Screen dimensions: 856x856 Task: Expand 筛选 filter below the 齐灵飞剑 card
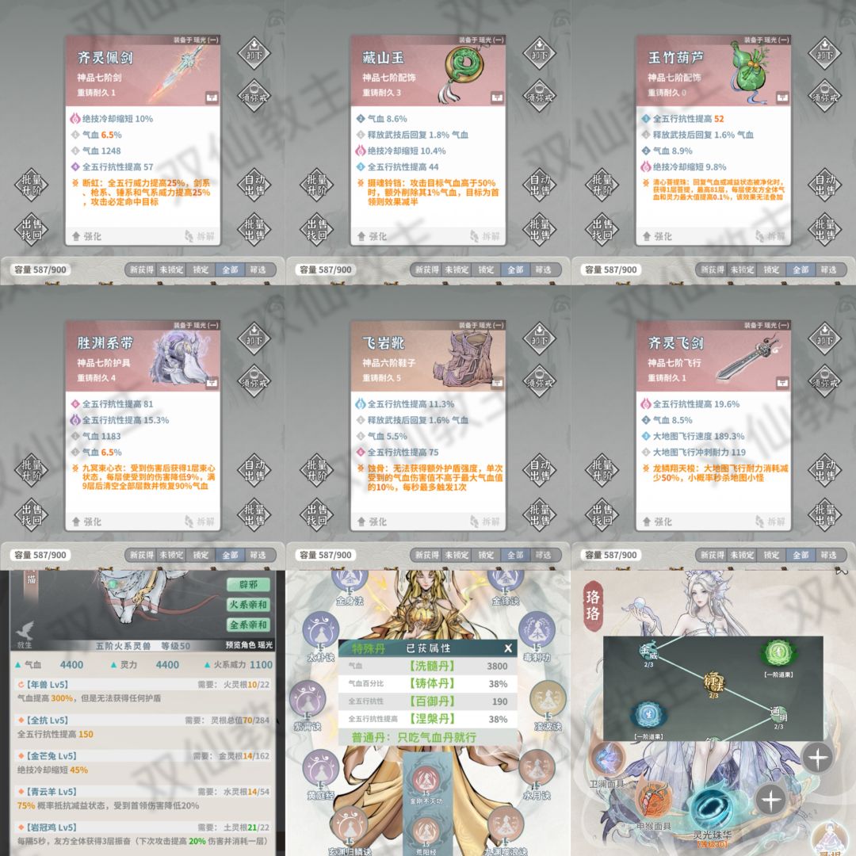point(828,555)
